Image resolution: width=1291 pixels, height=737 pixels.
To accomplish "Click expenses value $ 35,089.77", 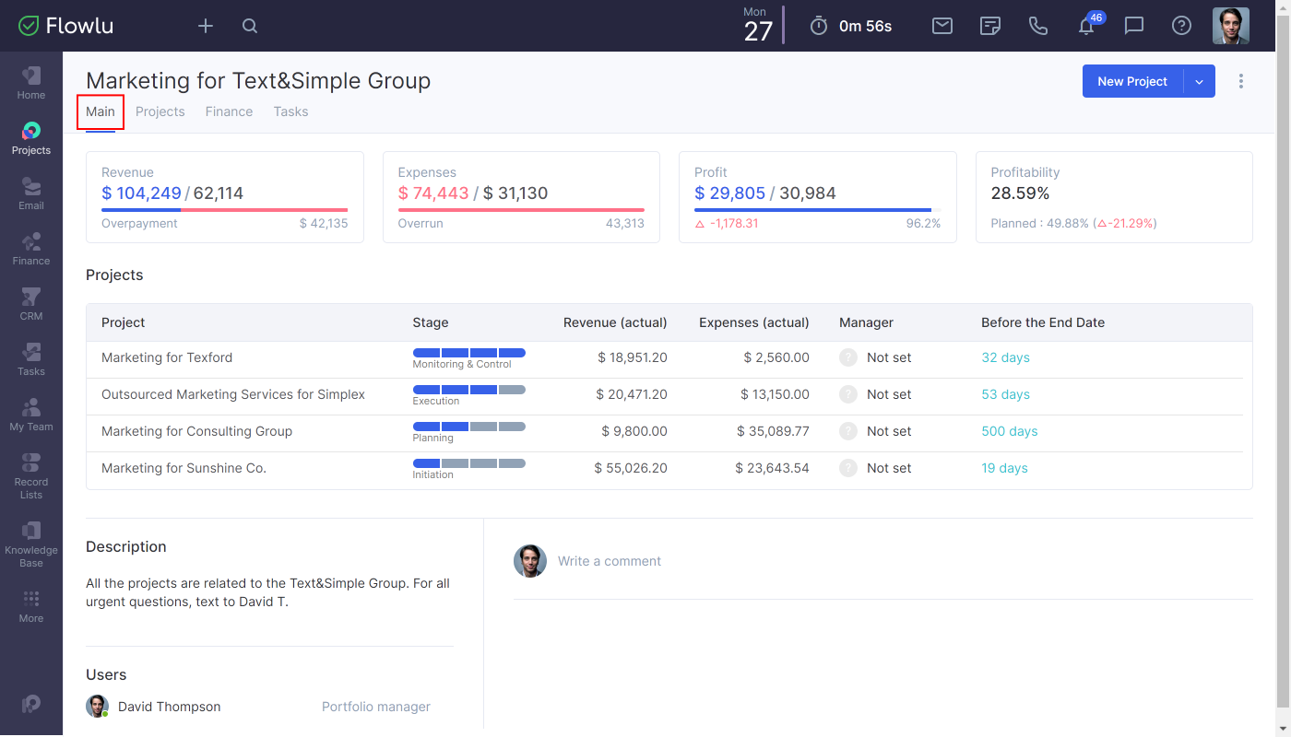I will point(773,431).
